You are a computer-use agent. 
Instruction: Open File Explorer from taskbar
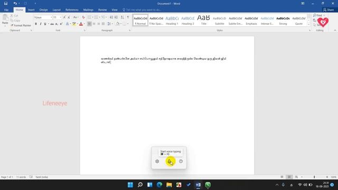(x=169, y=185)
